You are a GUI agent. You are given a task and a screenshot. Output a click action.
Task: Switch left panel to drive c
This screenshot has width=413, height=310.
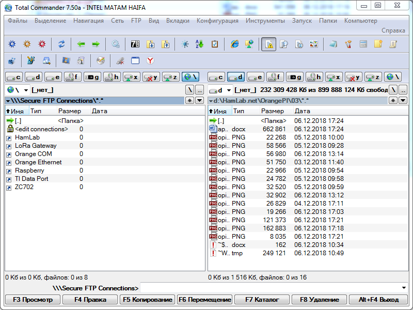tap(14, 77)
